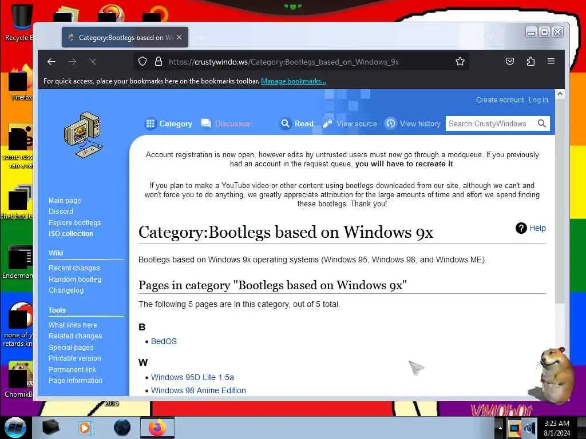
Task: Open Printable version tool link
Action: tap(75, 358)
